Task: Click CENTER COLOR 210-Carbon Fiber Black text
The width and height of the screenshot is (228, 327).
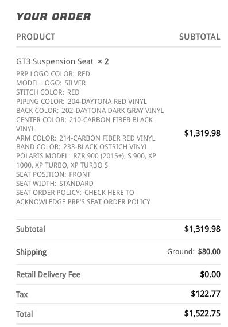Action: pyautogui.click(x=84, y=124)
